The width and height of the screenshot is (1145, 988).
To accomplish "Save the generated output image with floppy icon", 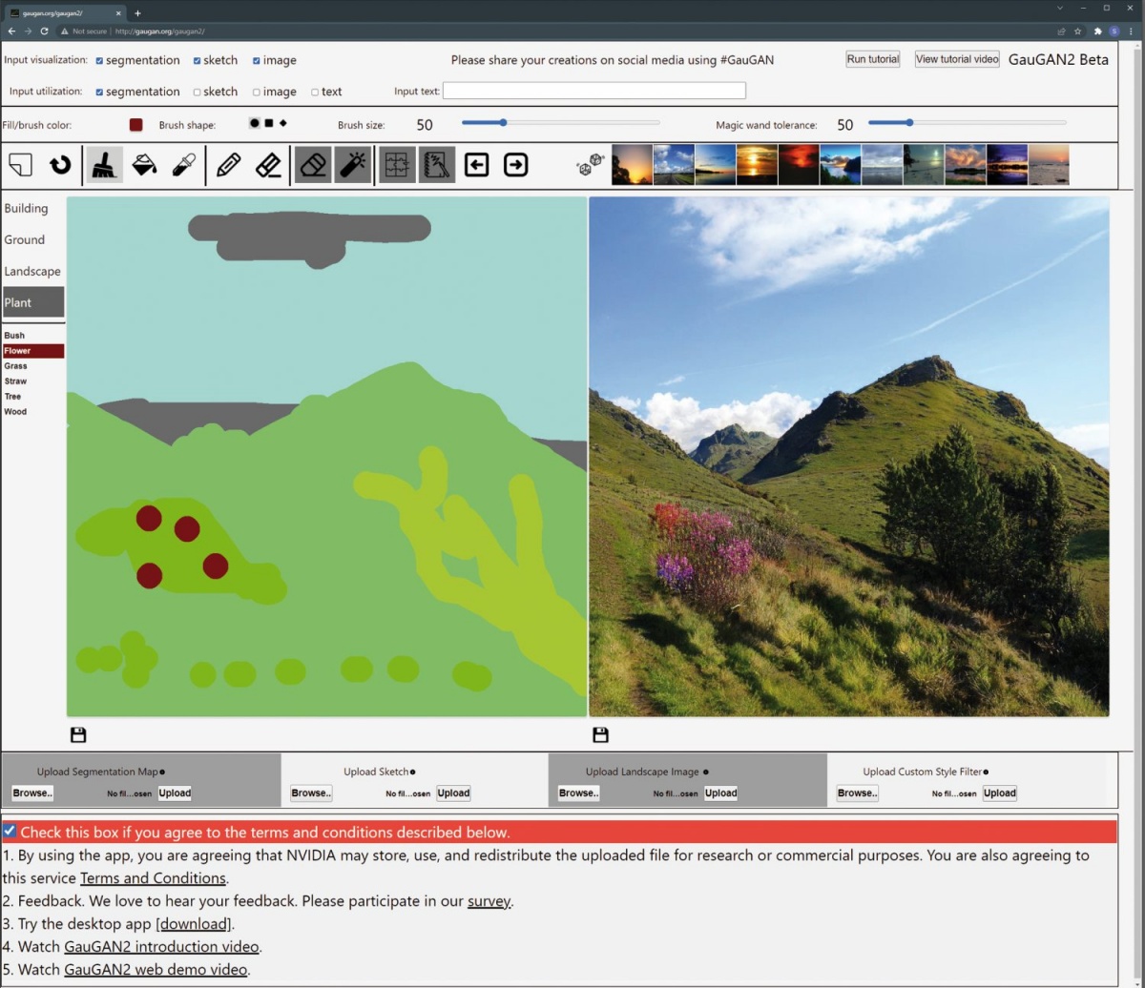I will point(600,734).
